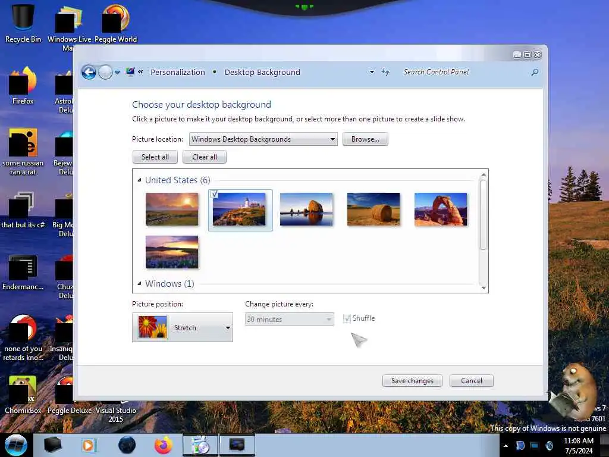Click the Cancel button

click(472, 381)
